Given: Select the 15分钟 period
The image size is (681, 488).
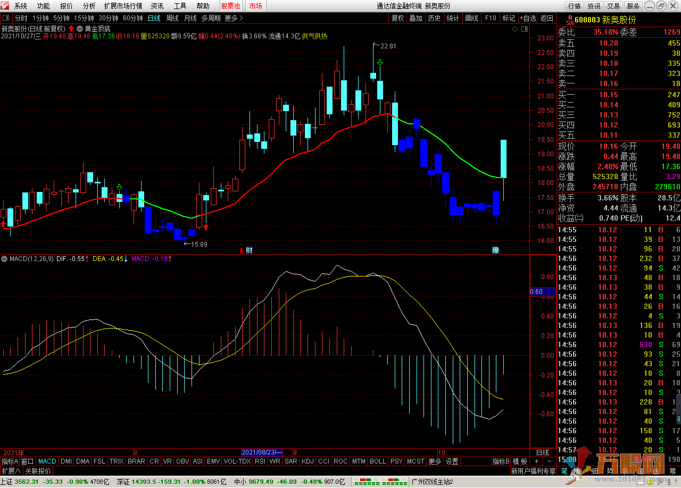Looking at the screenshot, I should pos(84,18).
